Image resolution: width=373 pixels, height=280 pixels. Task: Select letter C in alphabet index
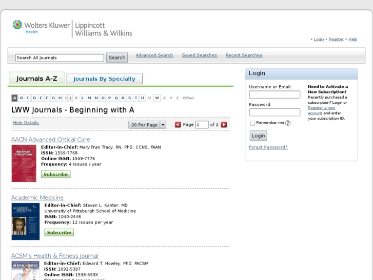point(28,98)
